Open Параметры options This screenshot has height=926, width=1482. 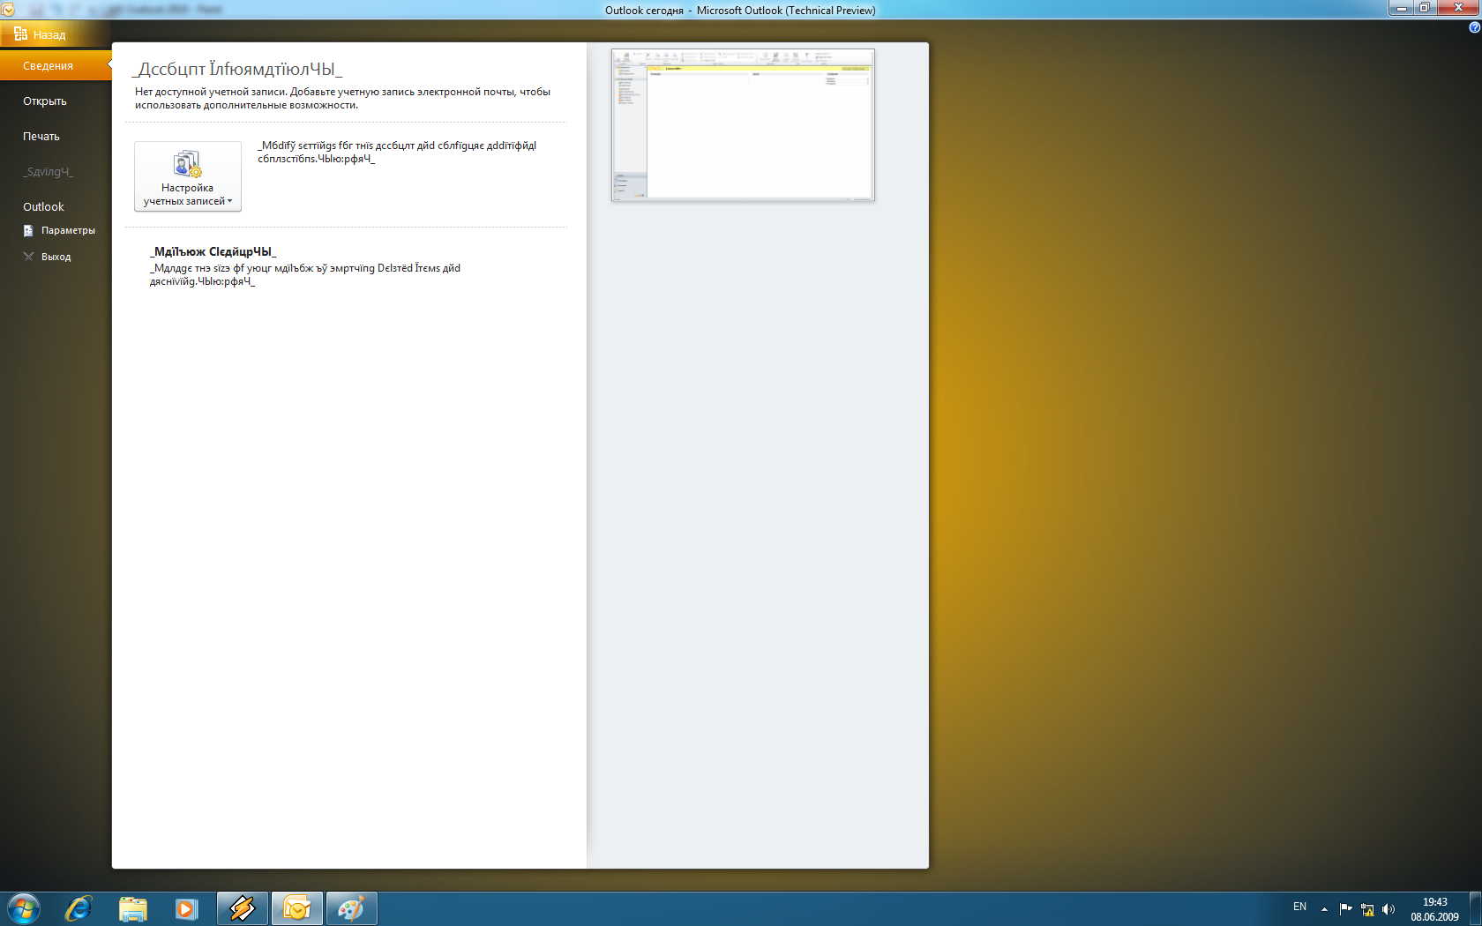68,230
